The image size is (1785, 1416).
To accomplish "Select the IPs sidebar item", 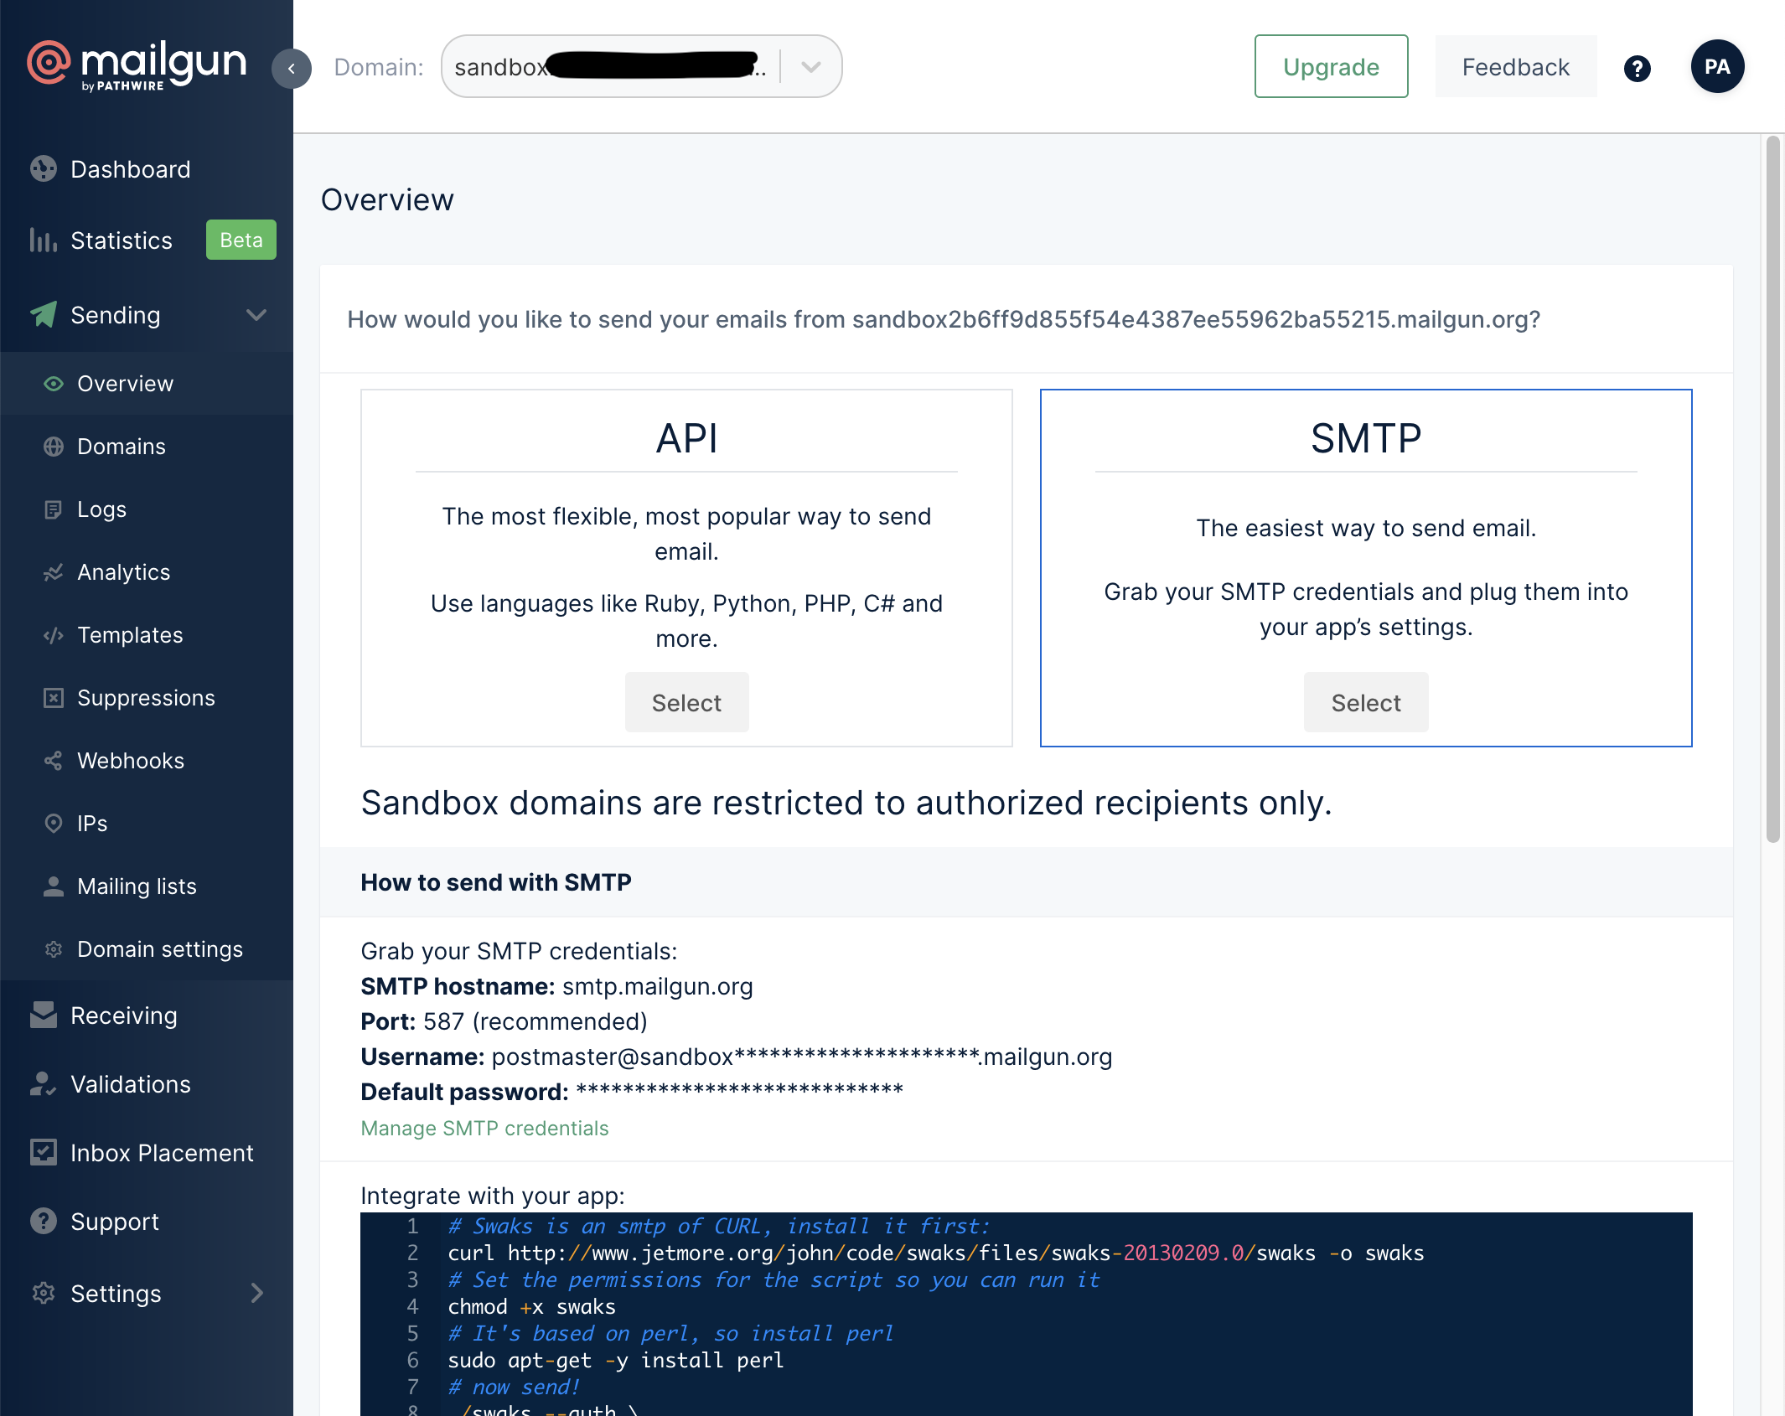I will (x=92, y=823).
